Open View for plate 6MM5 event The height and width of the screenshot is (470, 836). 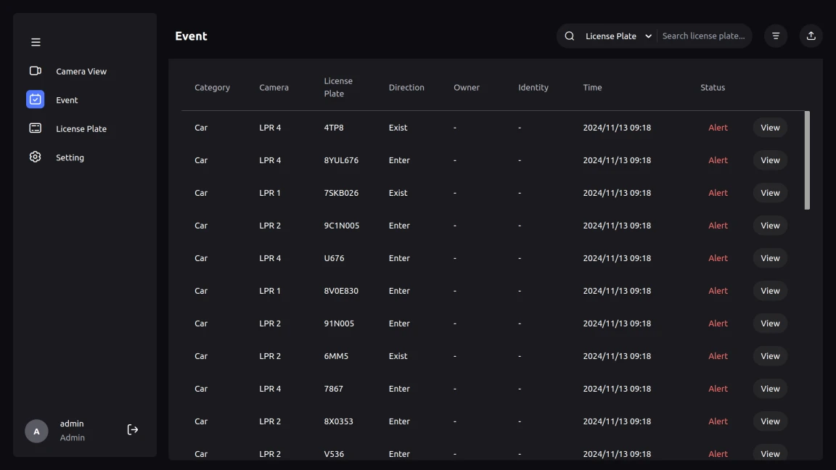coord(770,356)
